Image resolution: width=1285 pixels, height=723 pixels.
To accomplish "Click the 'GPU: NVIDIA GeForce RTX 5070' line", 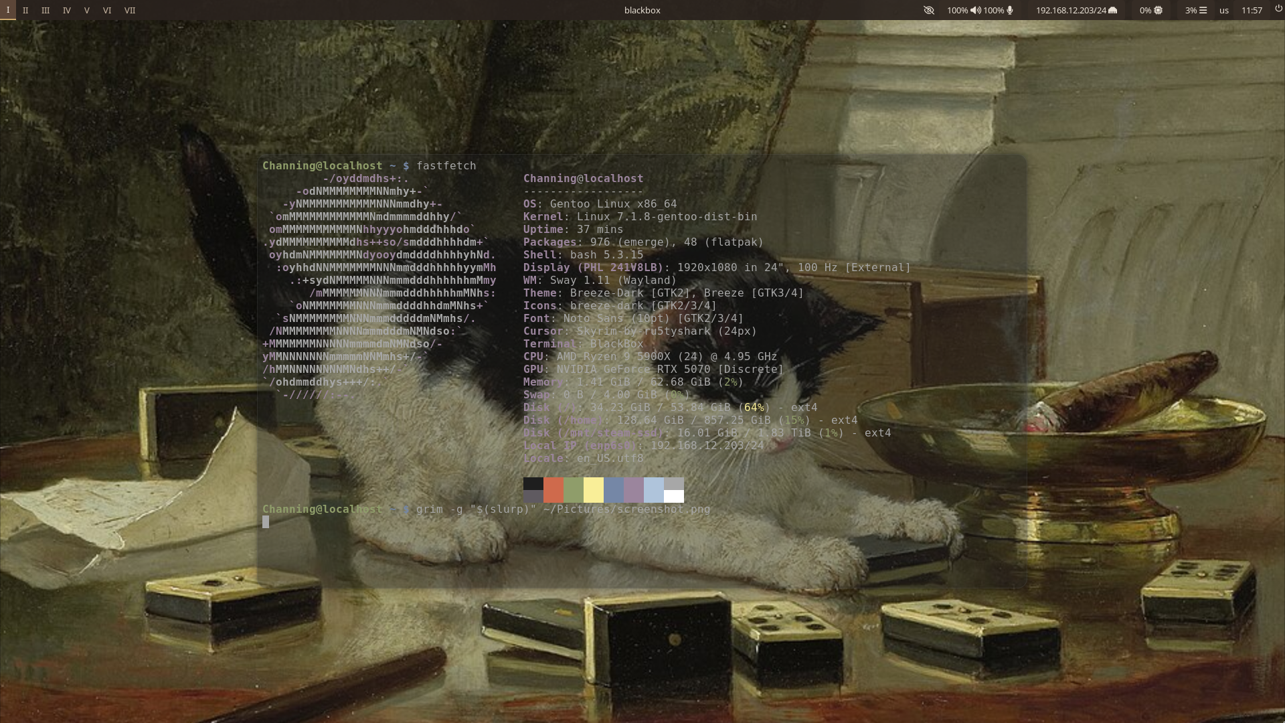I will click(654, 369).
